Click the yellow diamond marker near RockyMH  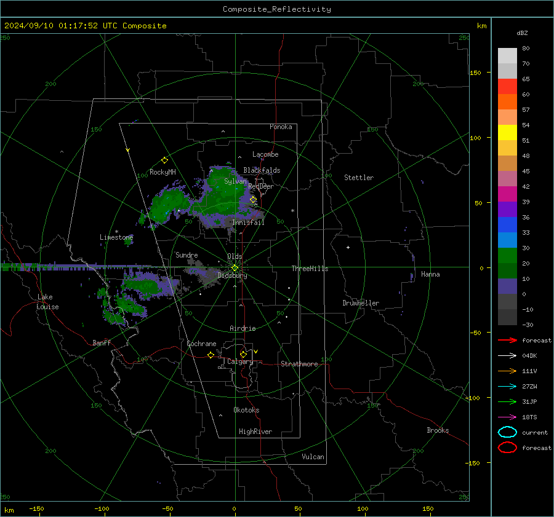click(x=164, y=160)
